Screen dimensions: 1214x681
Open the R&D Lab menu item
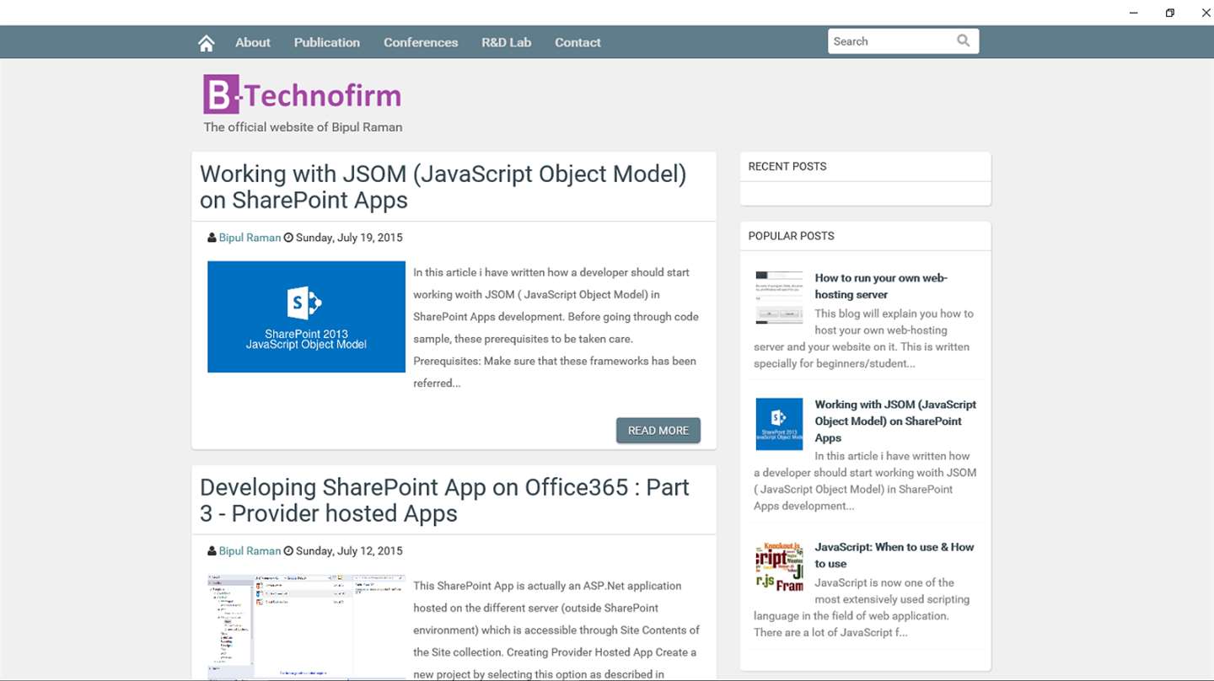506,42
